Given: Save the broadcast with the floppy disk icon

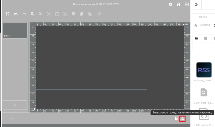Looking at the screenshot, I should click(x=178, y=5).
